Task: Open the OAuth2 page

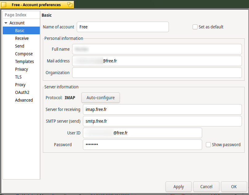Action: coord(21,92)
